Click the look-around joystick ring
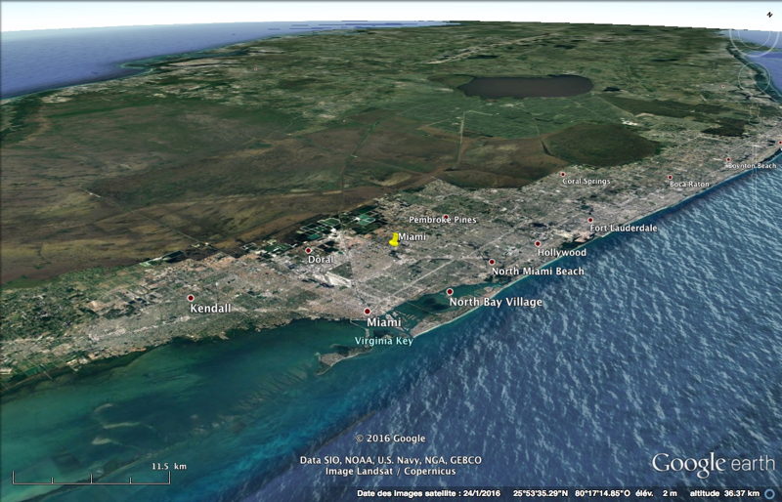Screen dimensions: 782x502 coord(753,39)
